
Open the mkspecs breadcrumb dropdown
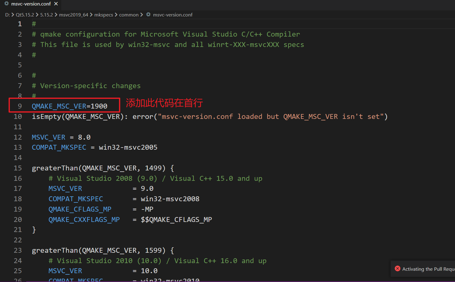pyautogui.click(x=104, y=14)
